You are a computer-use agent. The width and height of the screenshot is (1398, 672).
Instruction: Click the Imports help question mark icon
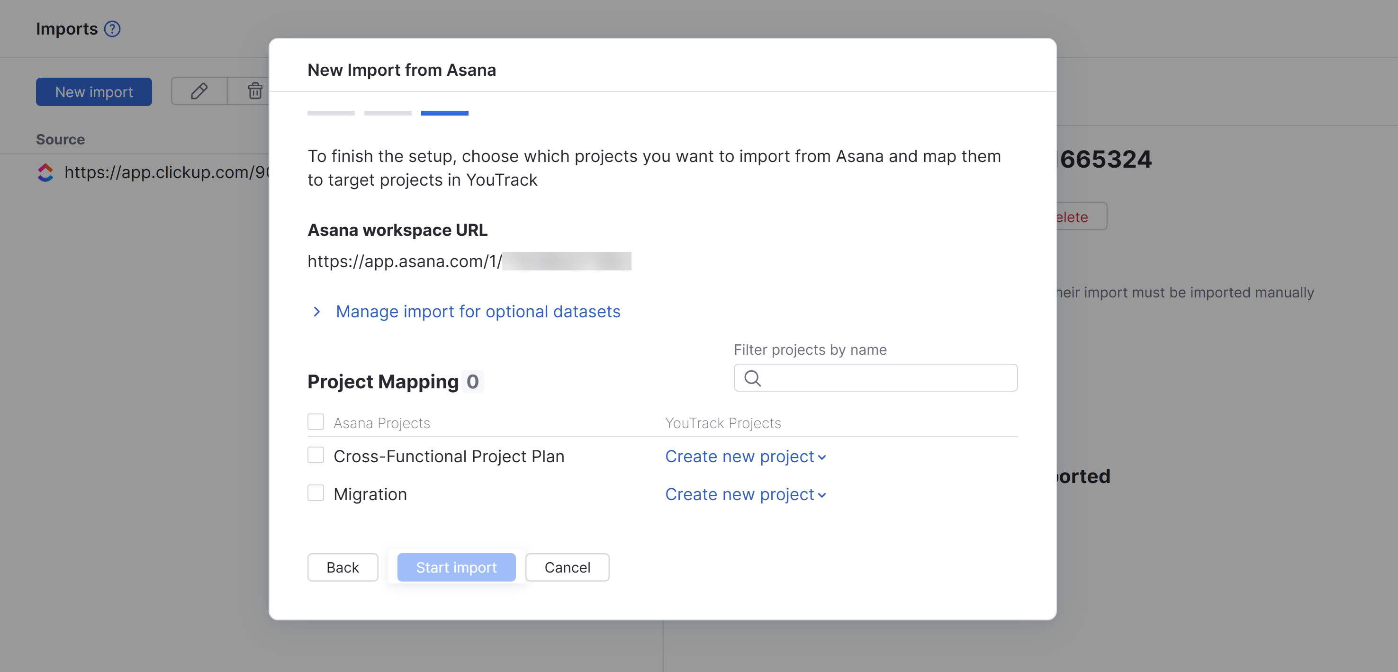coord(112,29)
